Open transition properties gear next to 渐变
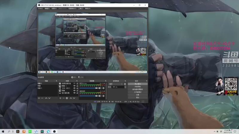Image resolution: width=239 pixels, height=134 pixels. pyautogui.click(x=125, y=84)
